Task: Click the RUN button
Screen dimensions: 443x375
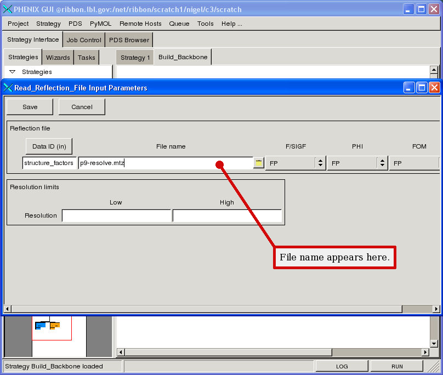Action: coord(397,366)
